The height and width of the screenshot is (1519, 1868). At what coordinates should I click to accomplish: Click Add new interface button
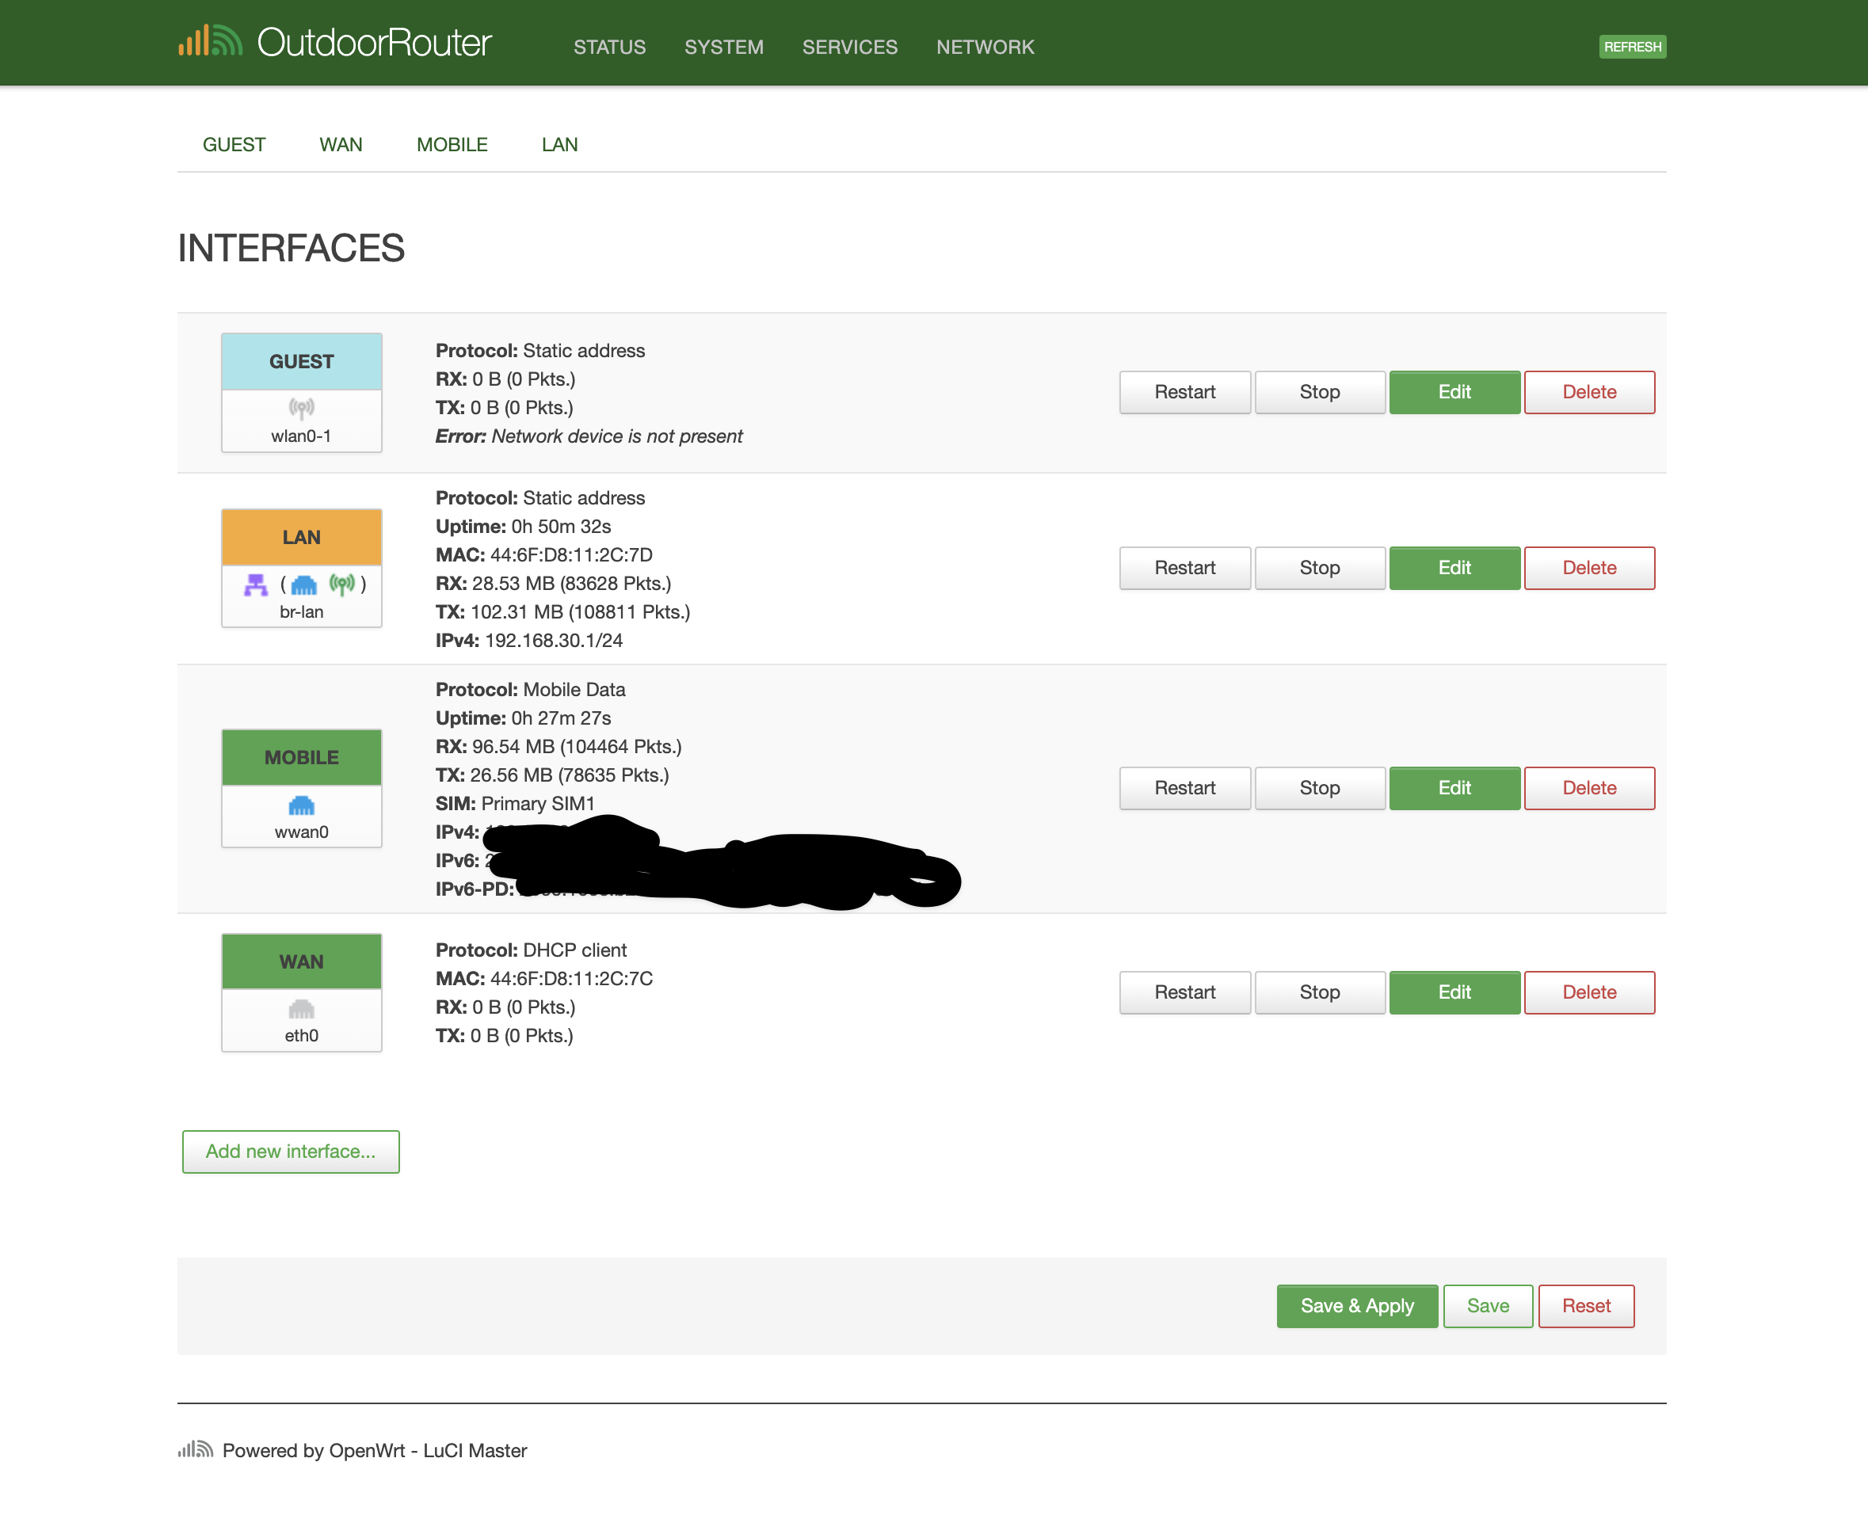tap(291, 1152)
